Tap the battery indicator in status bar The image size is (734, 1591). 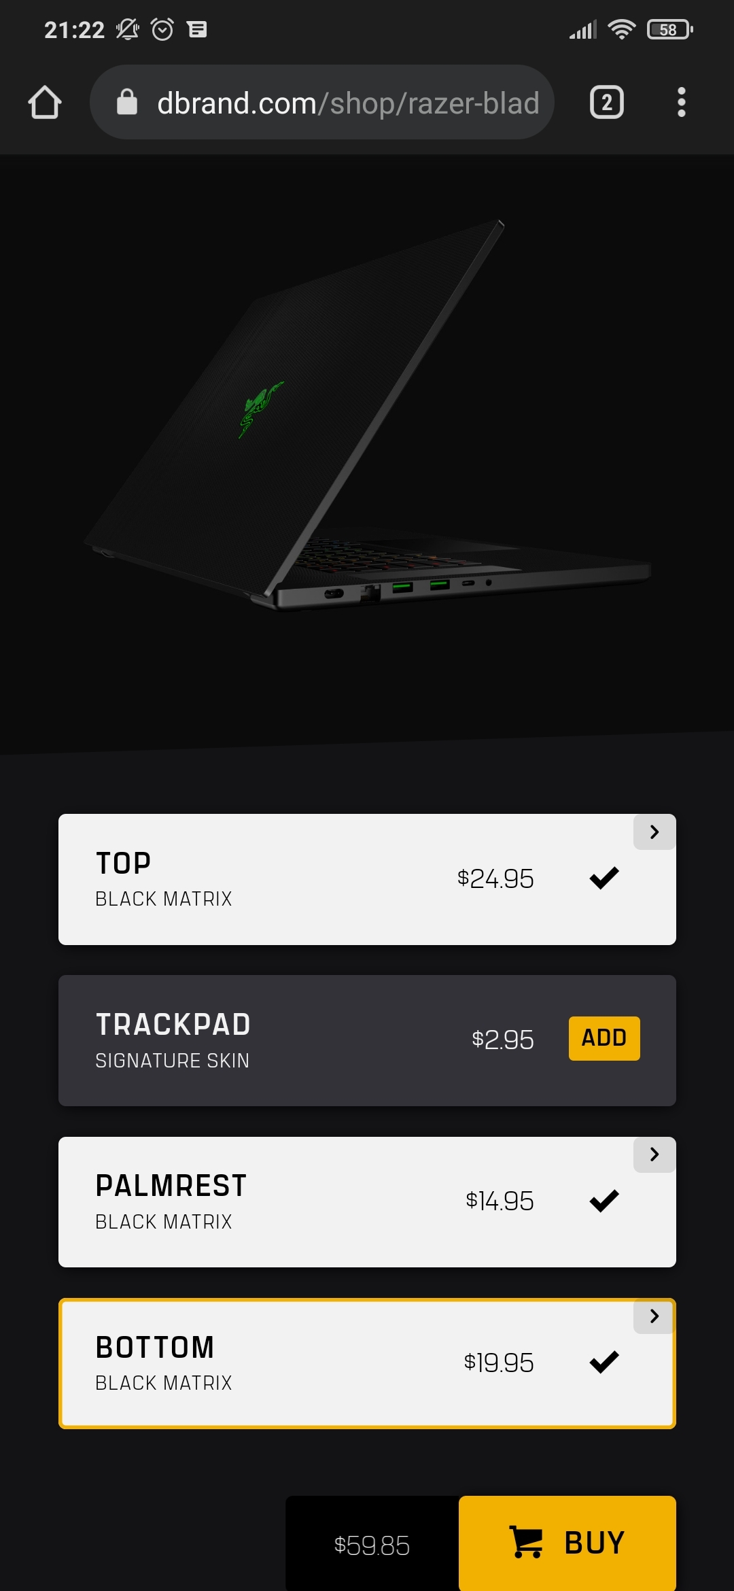[669, 29]
